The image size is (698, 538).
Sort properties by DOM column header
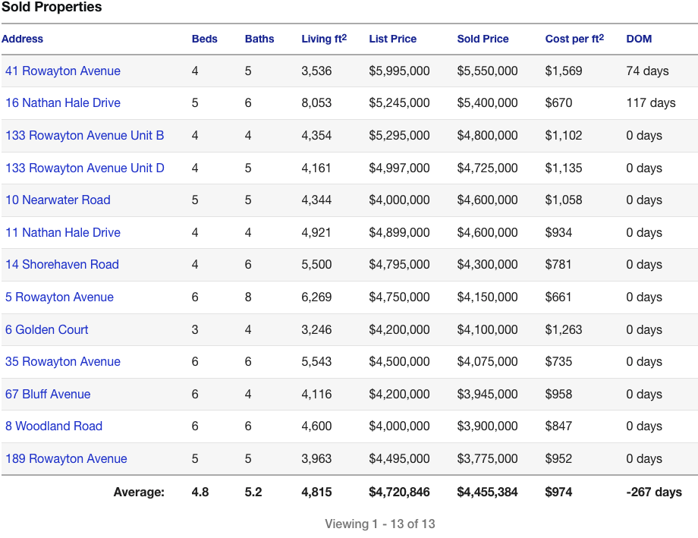click(639, 39)
